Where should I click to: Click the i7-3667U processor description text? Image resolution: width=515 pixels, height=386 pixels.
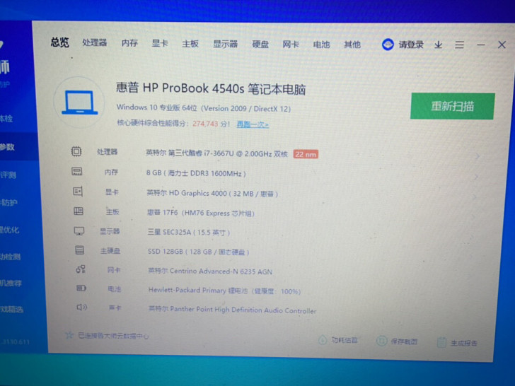(x=216, y=153)
